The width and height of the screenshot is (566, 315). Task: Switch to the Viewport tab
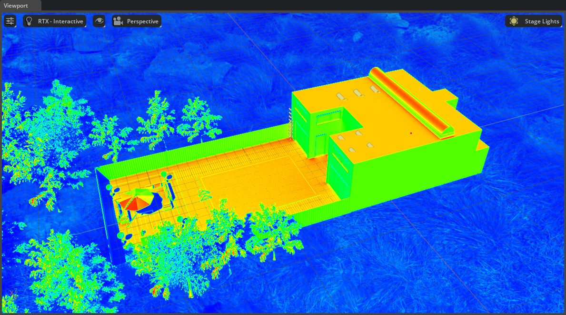[16, 6]
